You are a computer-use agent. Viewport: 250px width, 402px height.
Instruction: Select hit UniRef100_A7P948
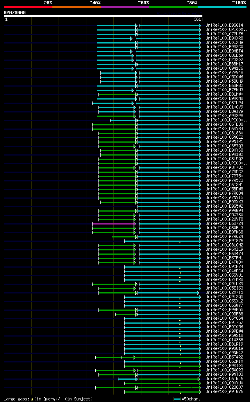[225, 73]
